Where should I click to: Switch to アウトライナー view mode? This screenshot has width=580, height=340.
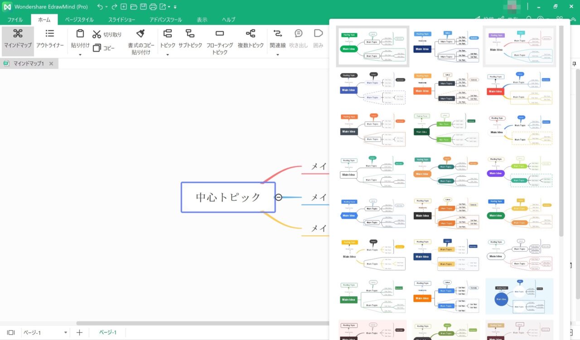50,38
